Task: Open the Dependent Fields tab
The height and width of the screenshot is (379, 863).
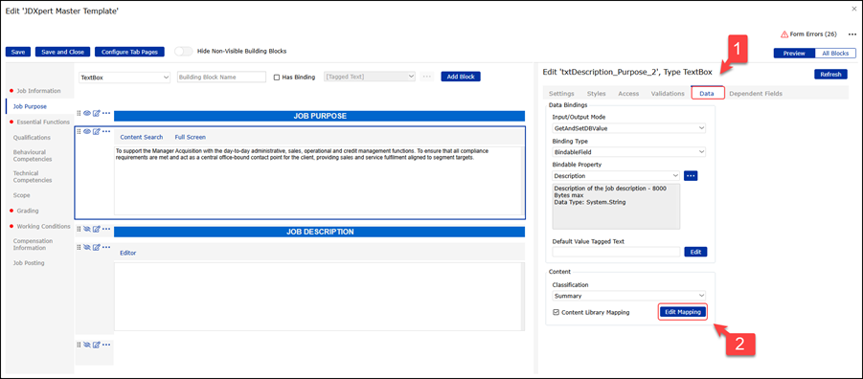Action: coord(756,94)
